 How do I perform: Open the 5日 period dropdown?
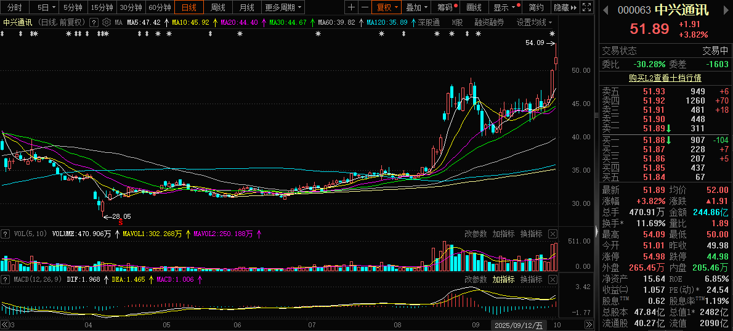coord(46,7)
